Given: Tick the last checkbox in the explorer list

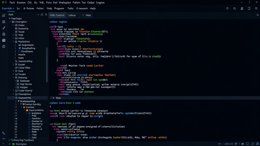Looking at the screenshot, I should [x=29, y=137].
